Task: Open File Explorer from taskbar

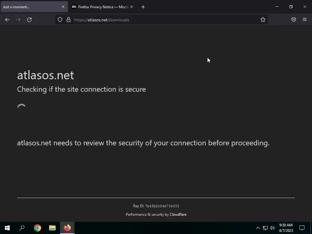Action: (x=52, y=228)
